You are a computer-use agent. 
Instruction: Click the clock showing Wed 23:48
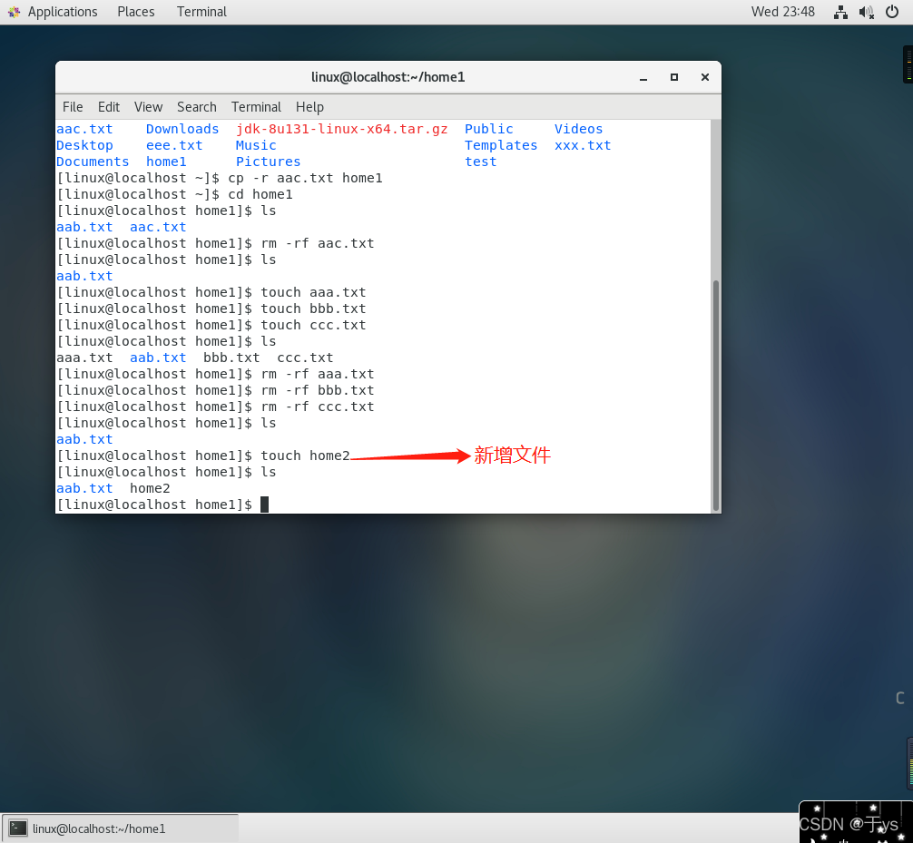[782, 12]
